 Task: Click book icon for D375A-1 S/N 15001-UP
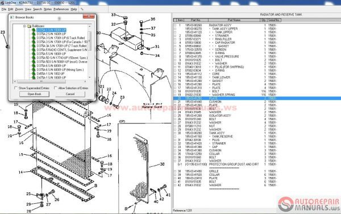click(34, 30)
